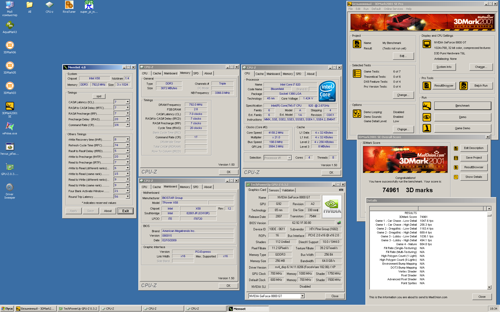Click the Benchmark run icon in 3DMark2001

[x=427, y=106]
